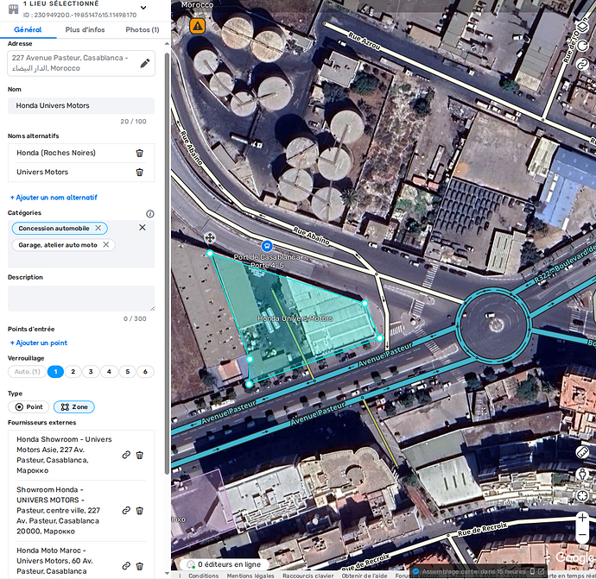Delete Showroom Honda UNIVERS MOTORS provider
The height and width of the screenshot is (579, 596).
139,511
